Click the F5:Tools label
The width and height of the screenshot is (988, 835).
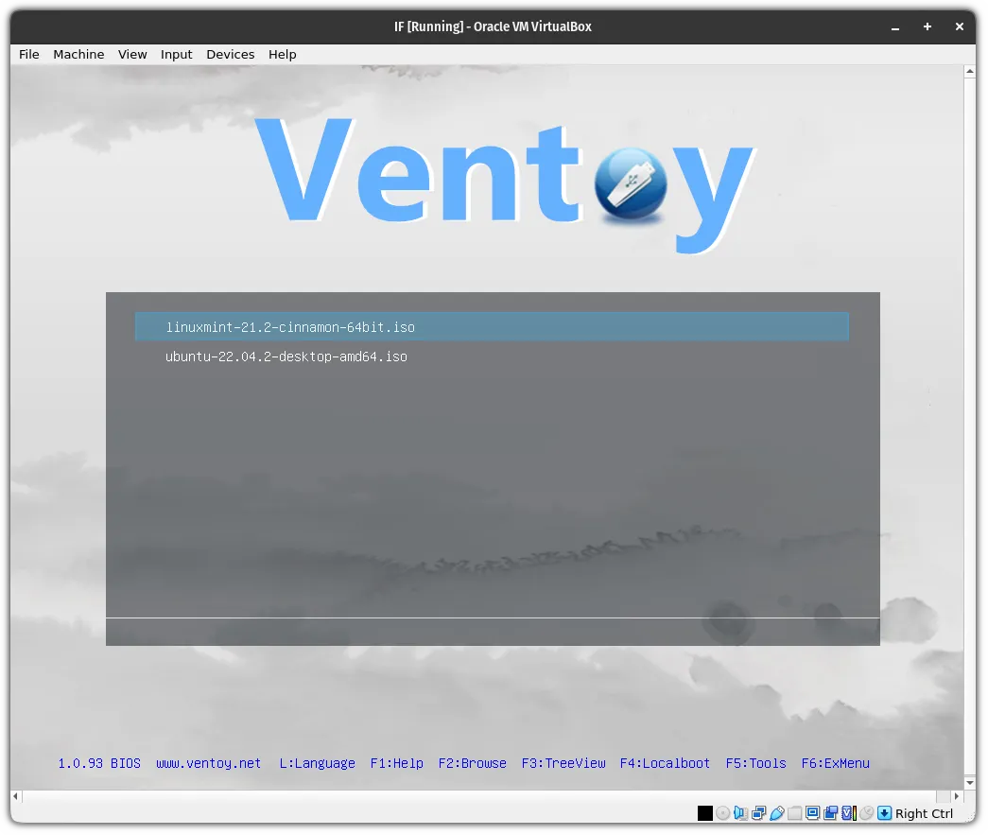755,763
